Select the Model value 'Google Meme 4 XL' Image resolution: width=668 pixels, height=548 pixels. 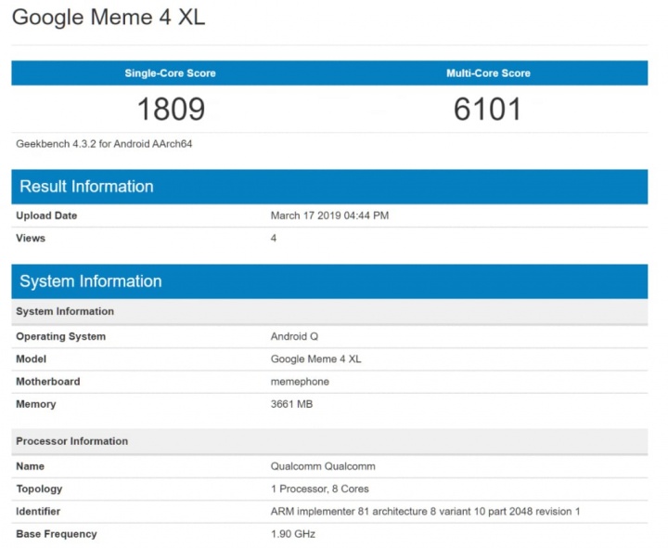pos(316,359)
